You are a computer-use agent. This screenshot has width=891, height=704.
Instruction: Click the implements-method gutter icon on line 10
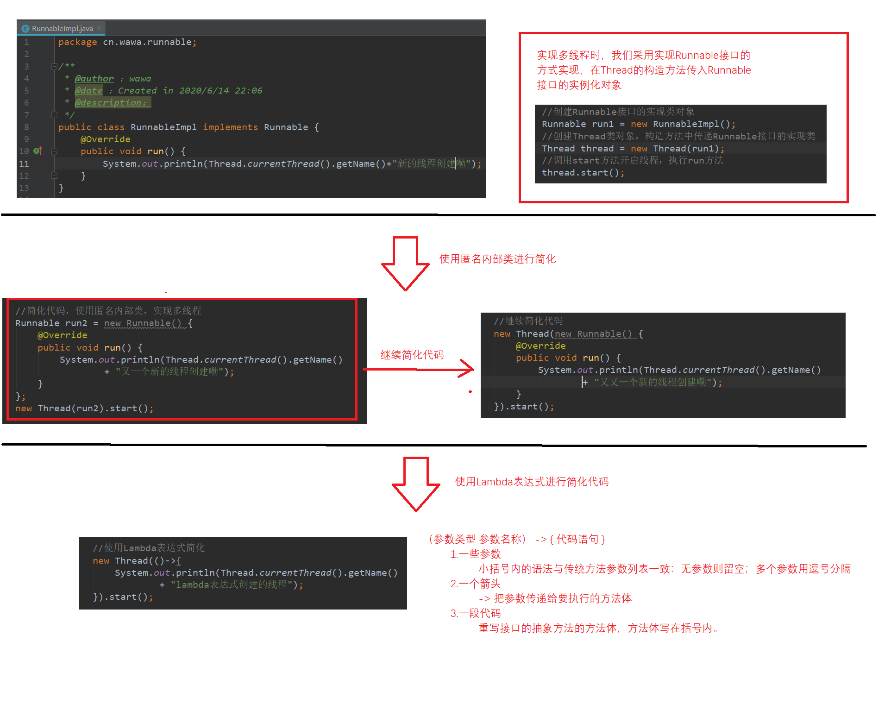tap(38, 151)
